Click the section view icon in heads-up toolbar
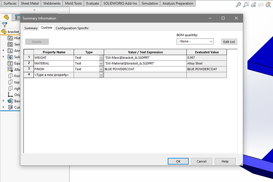This screenshot has height=182, width=273. (x=261, y=5)
